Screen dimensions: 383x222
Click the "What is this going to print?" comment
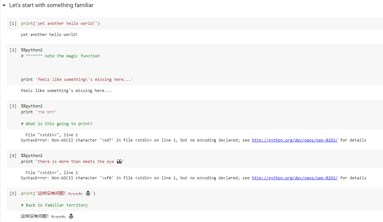tap(57, 124)
